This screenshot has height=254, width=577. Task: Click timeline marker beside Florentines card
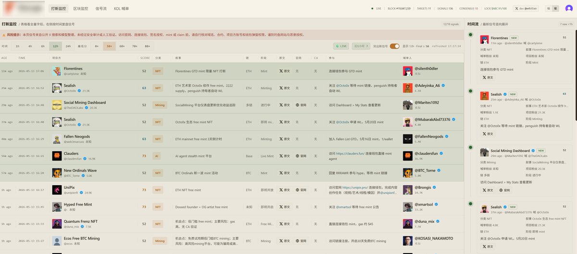[470, 34]
